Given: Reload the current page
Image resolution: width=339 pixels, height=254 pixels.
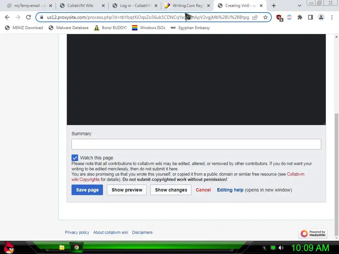Looking at the screenshot, I should coord(28,17).
